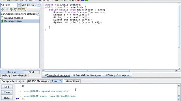Click the editor vertical scroll up arrow
The image size is (181, 101).
point(179,4)
